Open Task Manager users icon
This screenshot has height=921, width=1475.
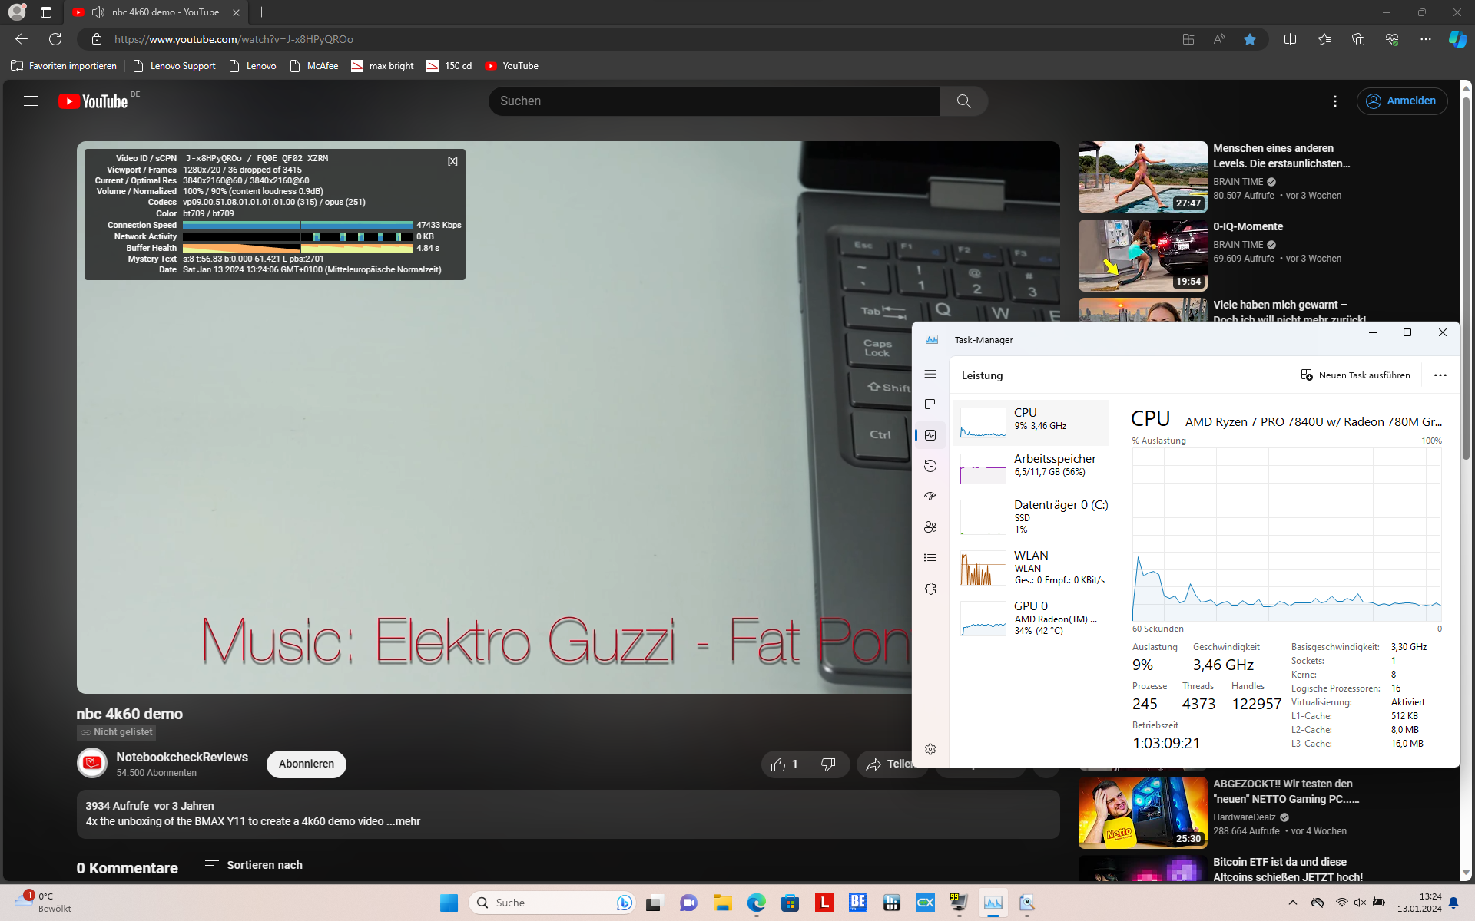click(930, 527)
